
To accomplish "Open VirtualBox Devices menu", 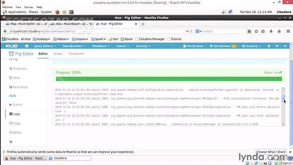I will pyautogui.click(x=29, y=7).
